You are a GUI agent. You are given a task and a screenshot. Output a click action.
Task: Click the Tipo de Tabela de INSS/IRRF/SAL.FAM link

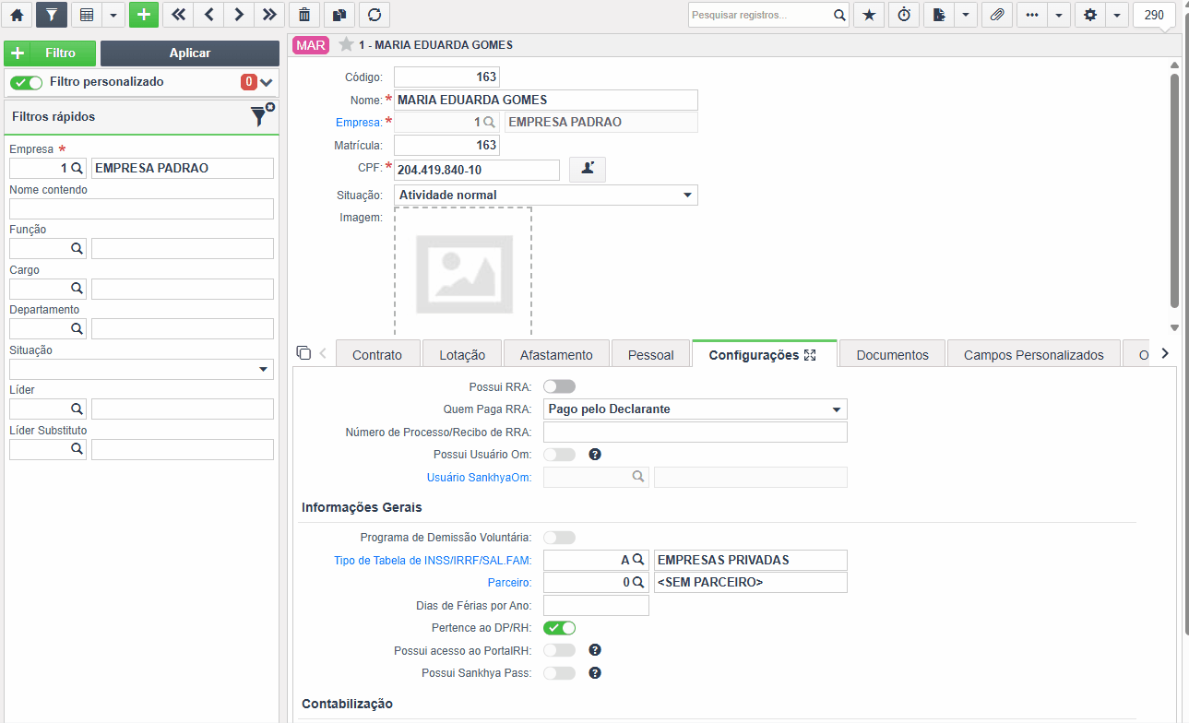pos(433,560)
